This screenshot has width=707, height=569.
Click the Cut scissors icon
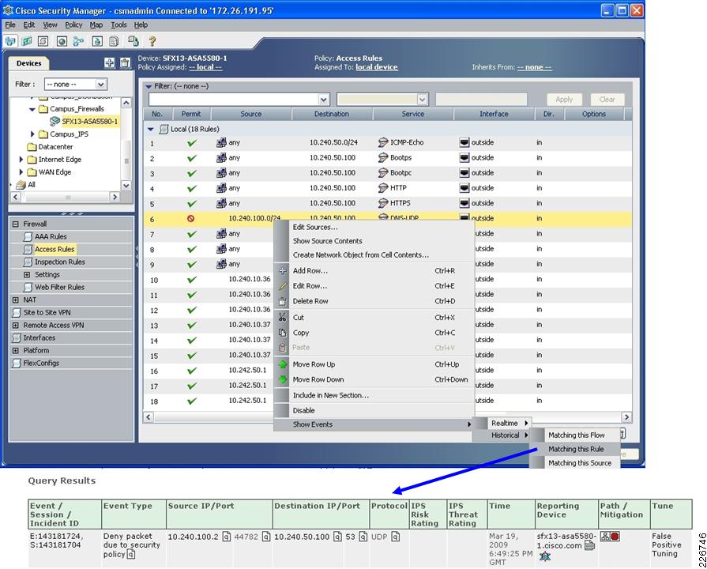point(284,316)
